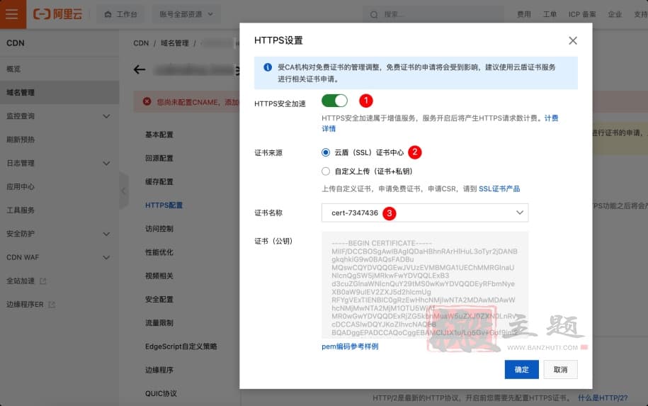Open pem编码参考样例 link

pos(350,346)
